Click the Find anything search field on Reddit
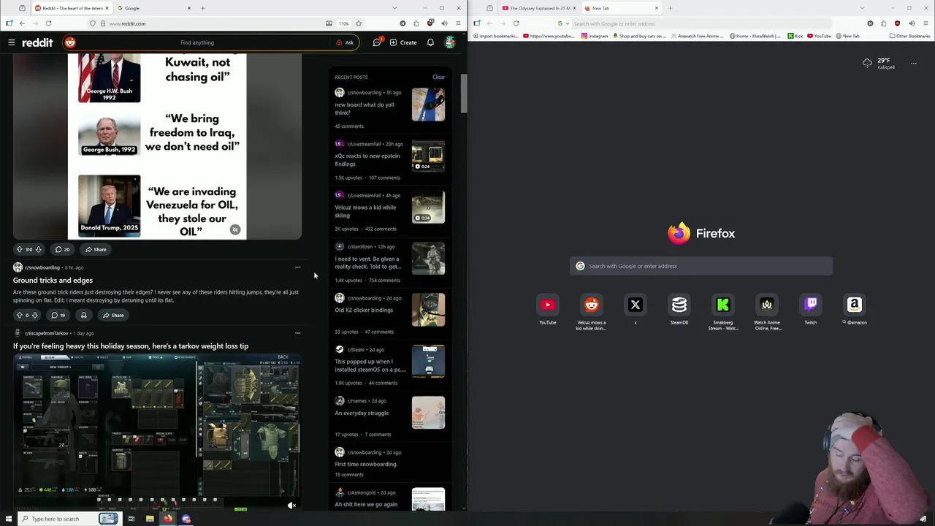The height and width of the screenshot is (526, 935). pyautogui.click(x=197, y=42)
